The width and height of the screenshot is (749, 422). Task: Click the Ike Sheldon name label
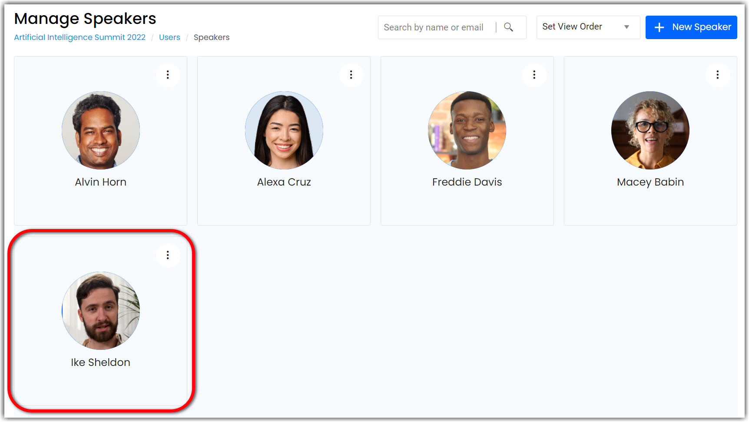[x=101, y=362]
